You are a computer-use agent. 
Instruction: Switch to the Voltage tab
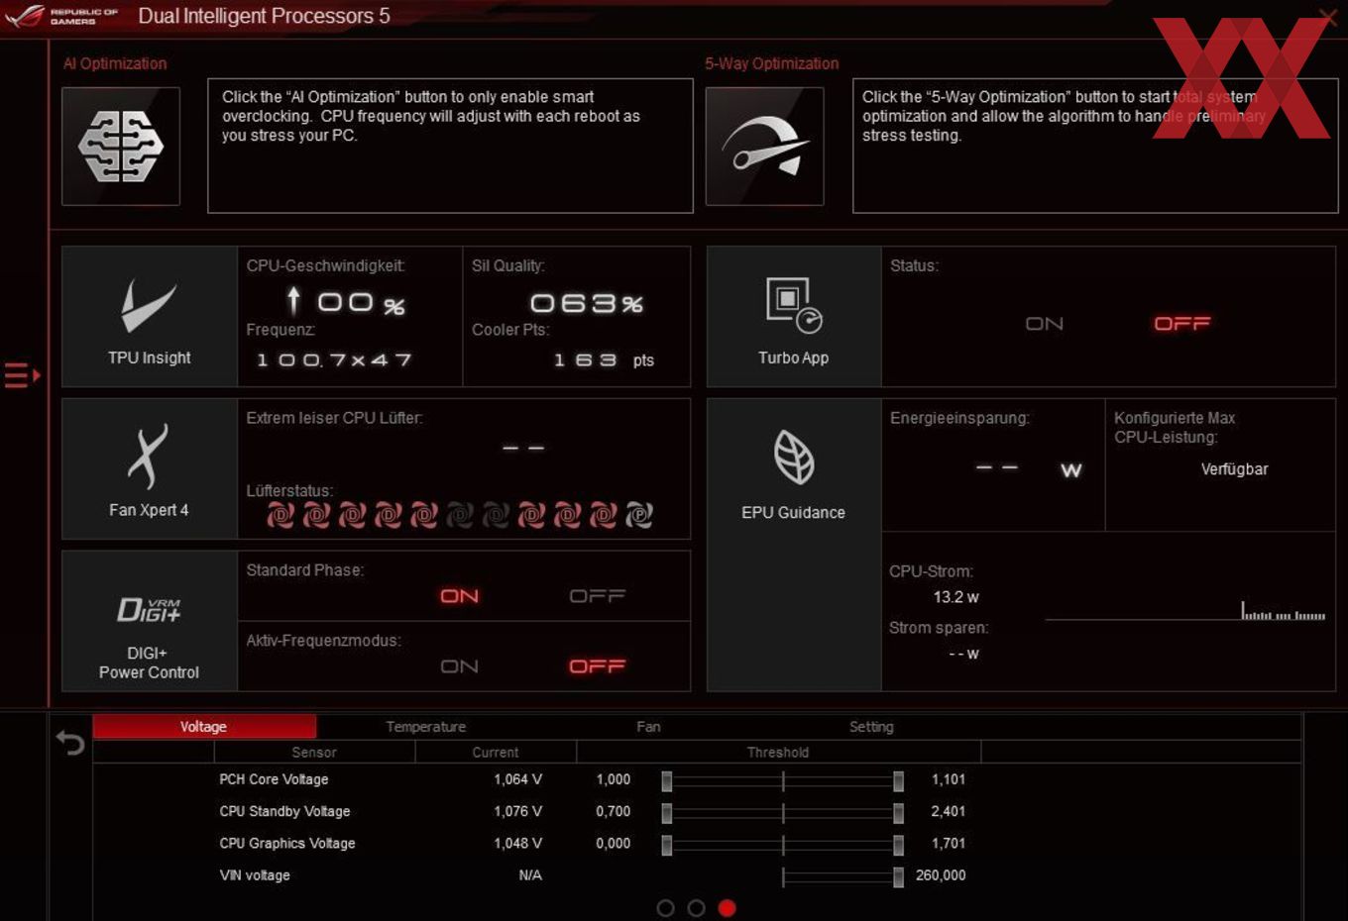[x=204, y=727]
